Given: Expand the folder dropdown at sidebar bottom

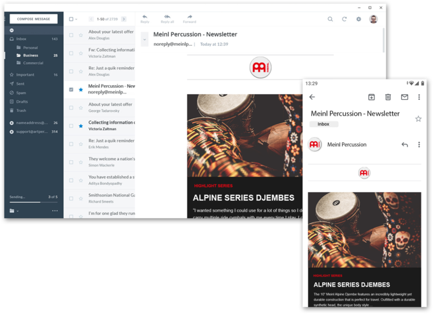Looking at the screenshot, I should click(x=14, y=210).
